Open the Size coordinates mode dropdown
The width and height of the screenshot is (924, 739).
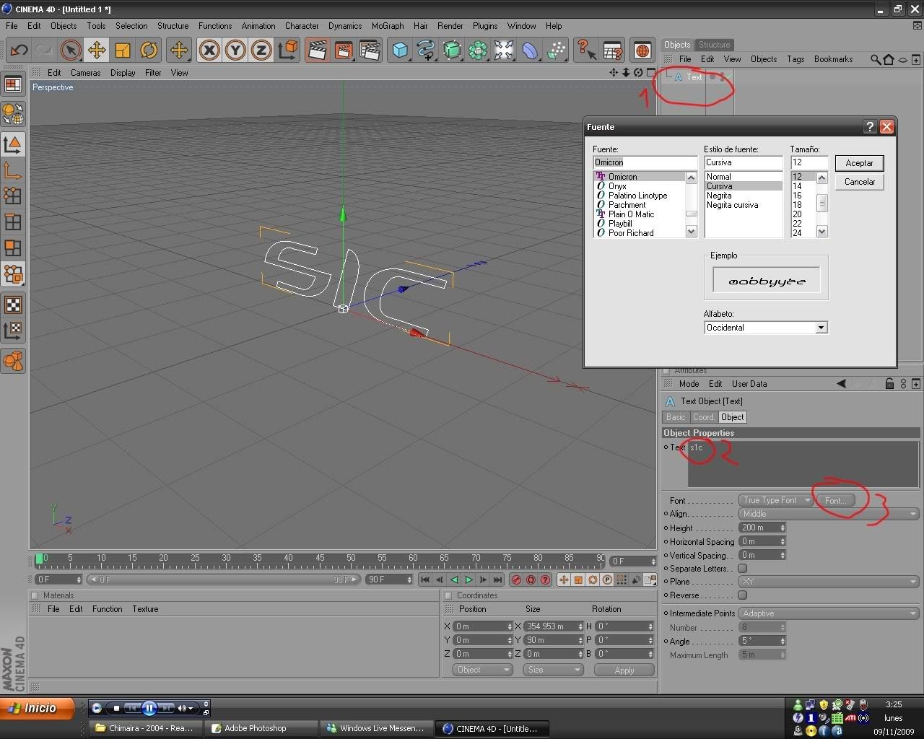[x=553, y=670]
